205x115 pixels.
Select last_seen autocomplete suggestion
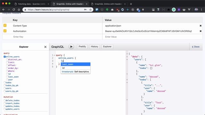pos(76,64)
